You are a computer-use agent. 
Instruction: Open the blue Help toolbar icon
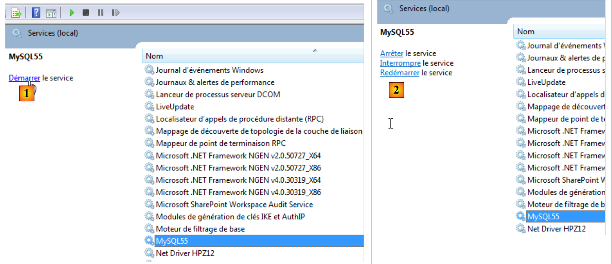[36, 13]
